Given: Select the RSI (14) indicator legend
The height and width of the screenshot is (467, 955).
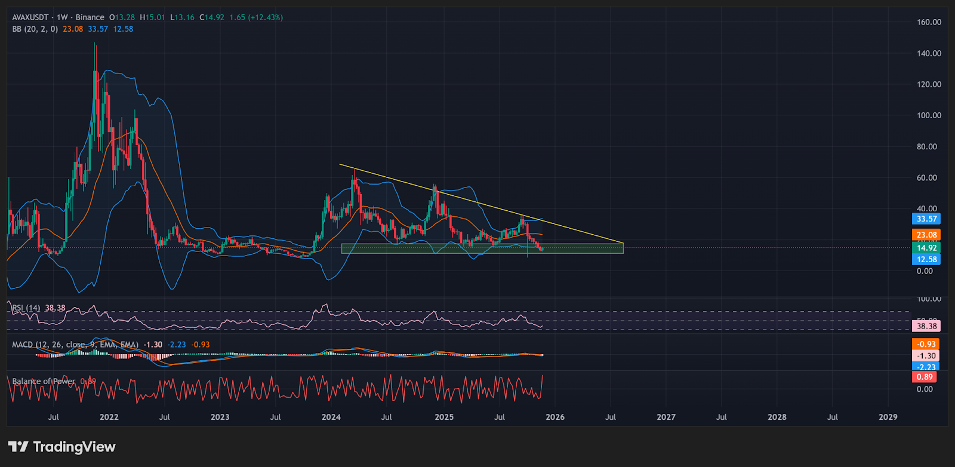Looking at the screenshot, I should click(26, 308).
